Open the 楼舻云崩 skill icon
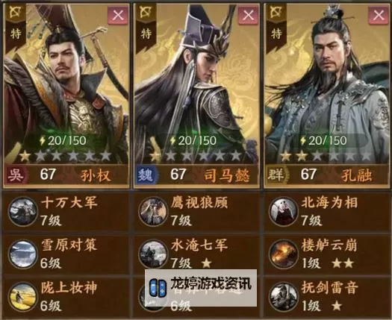 coord(284,254)
